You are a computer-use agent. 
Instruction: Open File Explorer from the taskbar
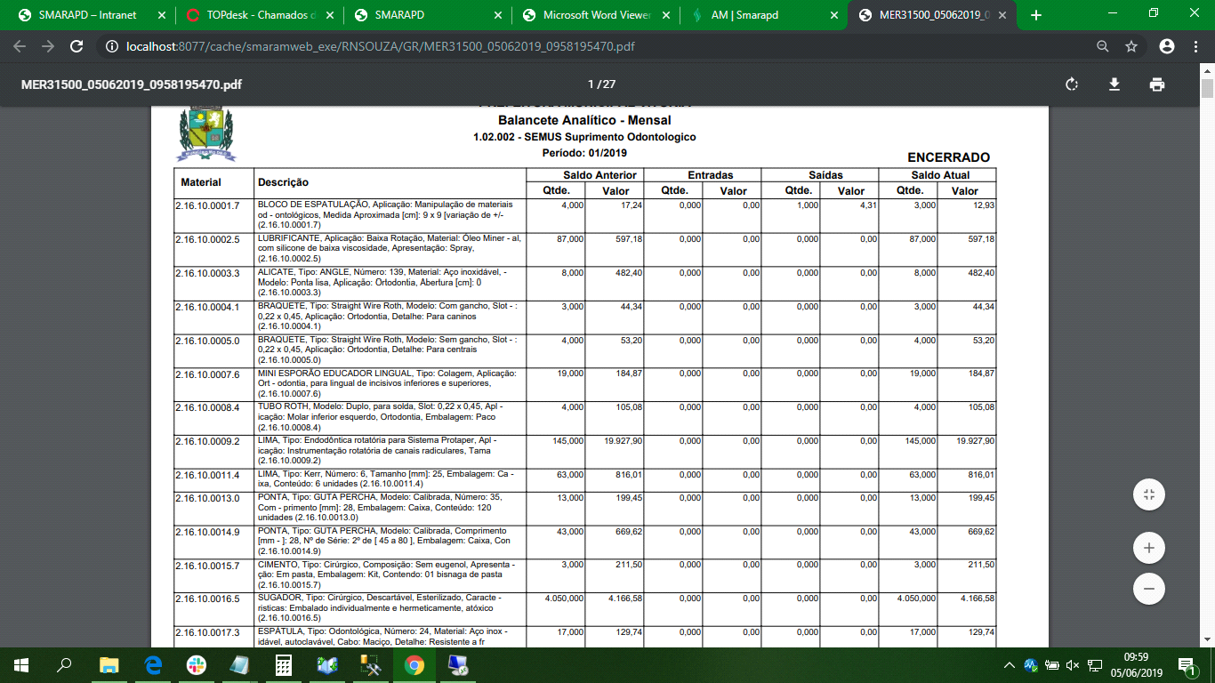[109, 664]
